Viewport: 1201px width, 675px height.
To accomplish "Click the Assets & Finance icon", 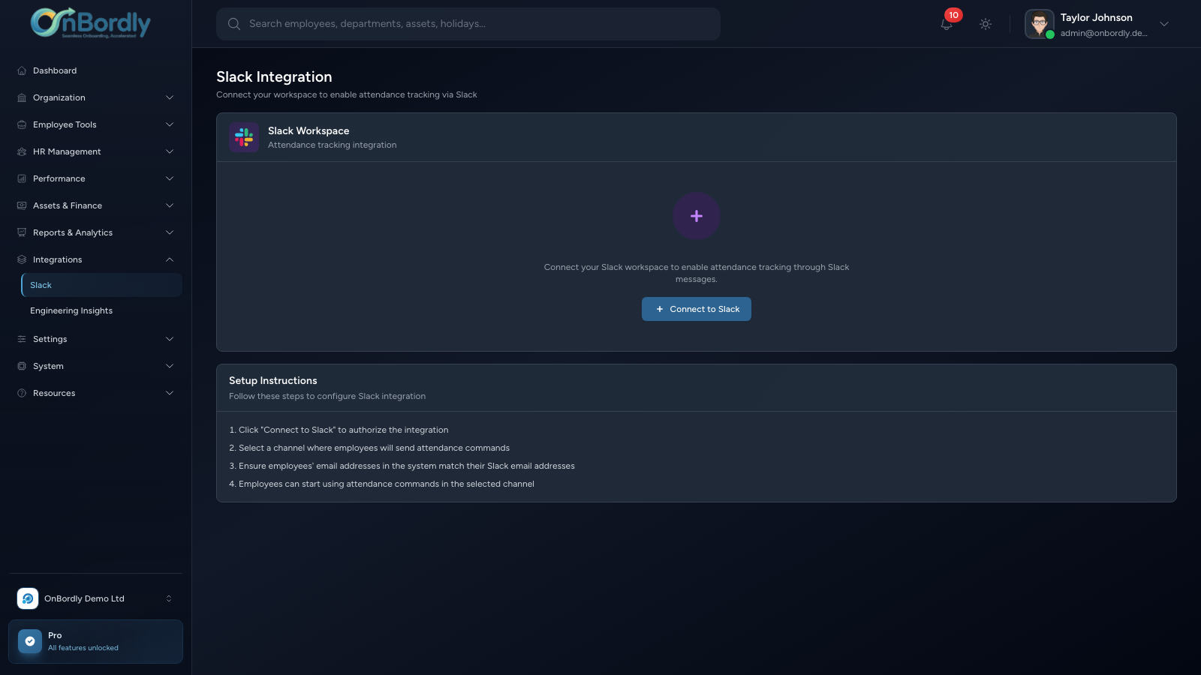I will tap(22, 205).
